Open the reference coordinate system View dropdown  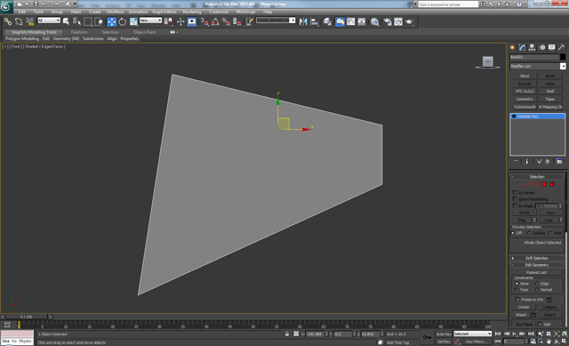click(150, 20)
